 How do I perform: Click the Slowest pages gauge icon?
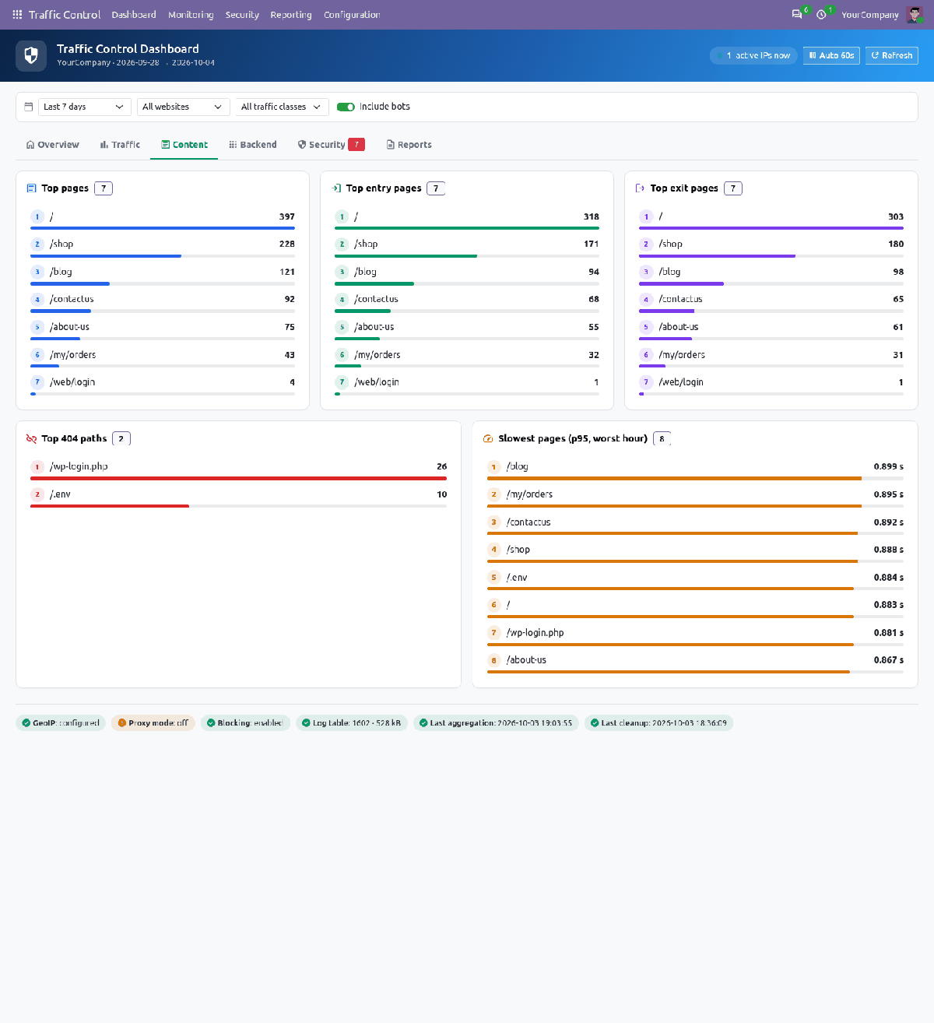coord(489,438)
